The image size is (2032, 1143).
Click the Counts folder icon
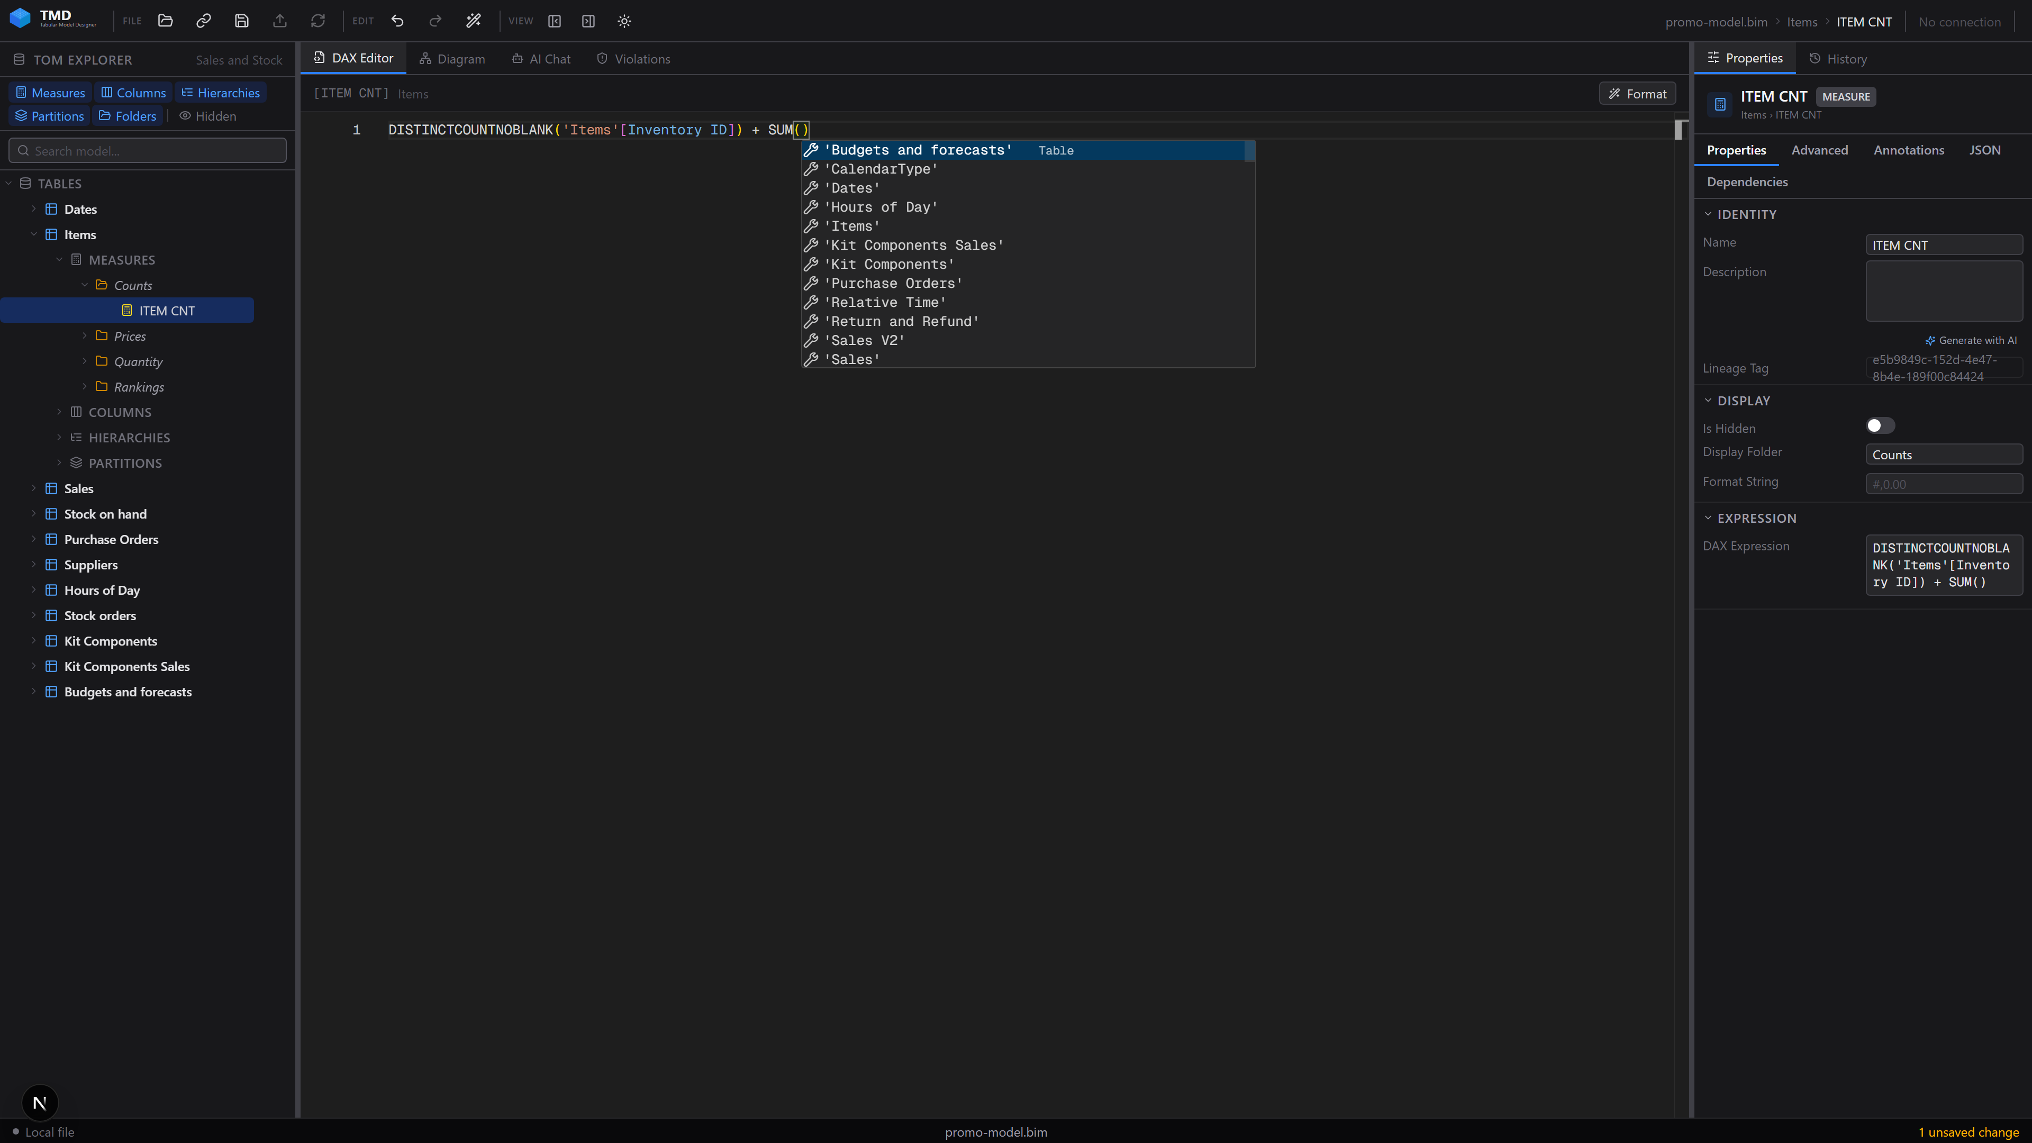tap(102, 285)
